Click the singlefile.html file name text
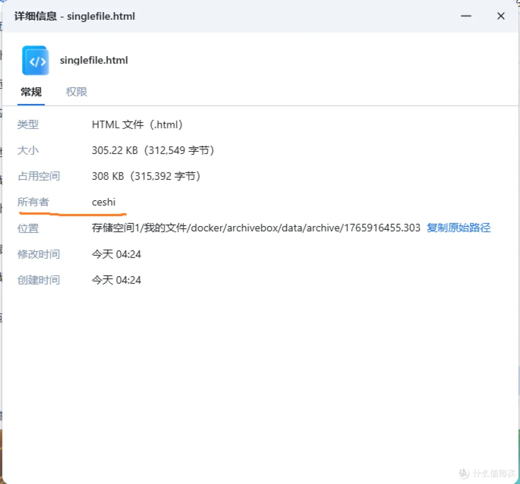 point(94,60)
